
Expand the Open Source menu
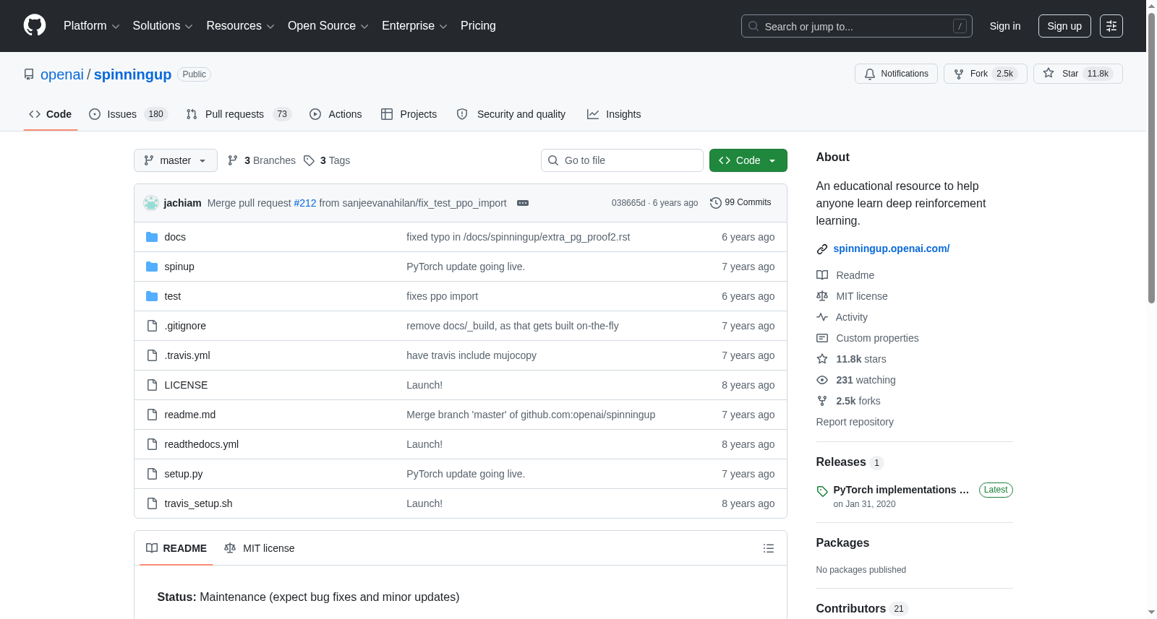pyautogui.click(x=328, y=26)
